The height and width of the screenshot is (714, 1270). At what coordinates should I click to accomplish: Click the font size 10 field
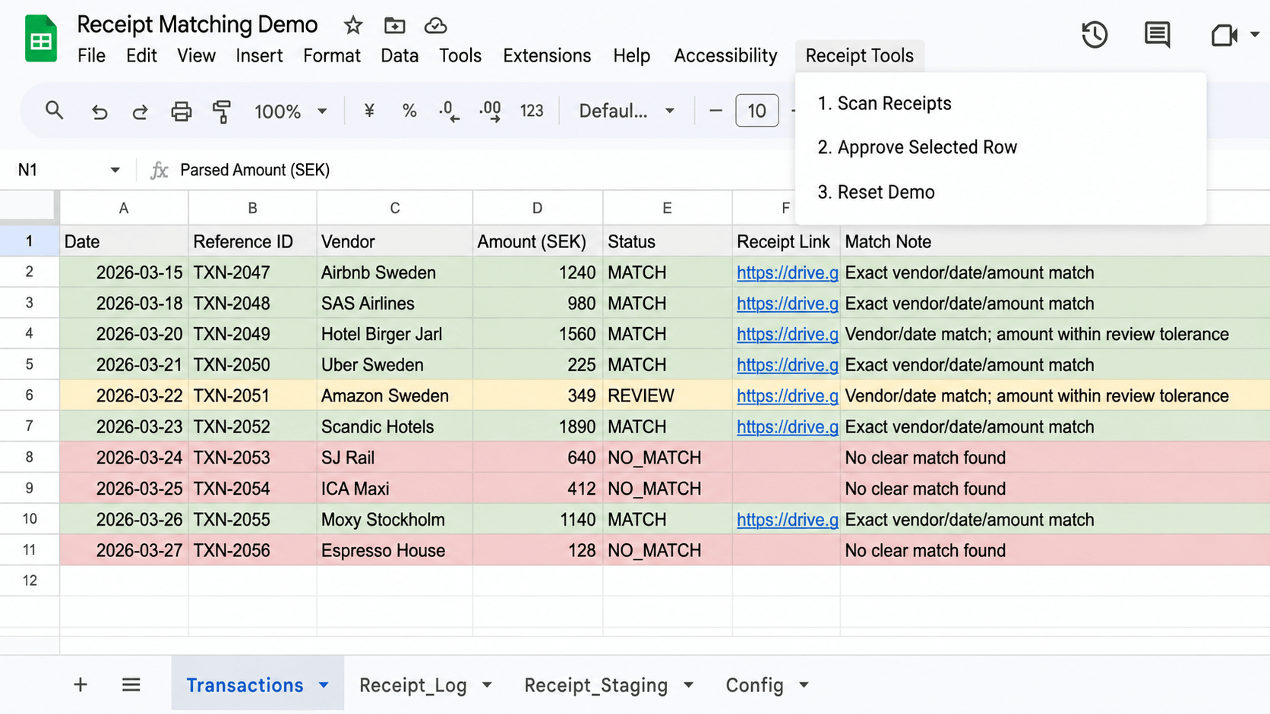(757, 111)
